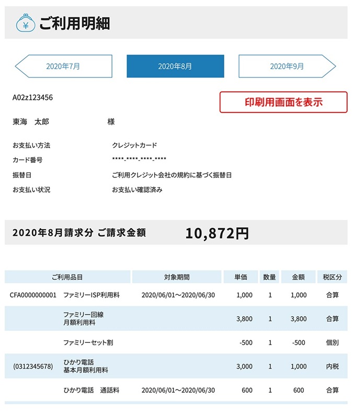Viewport: 353px width, 411px height.
Task: Click the 税区分 column header
Action: (x=332, y=277)
